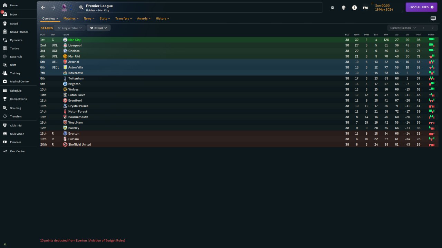Go back with the left arrow
442x248 pixels.
point(43,8)
